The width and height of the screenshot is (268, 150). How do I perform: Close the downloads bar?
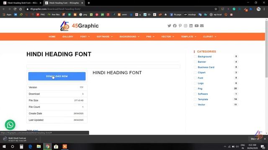click(265, 139)
